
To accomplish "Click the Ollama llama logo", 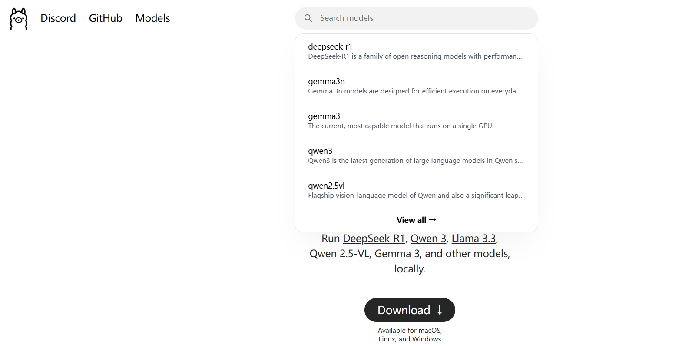I will click(x=19, y=19).
